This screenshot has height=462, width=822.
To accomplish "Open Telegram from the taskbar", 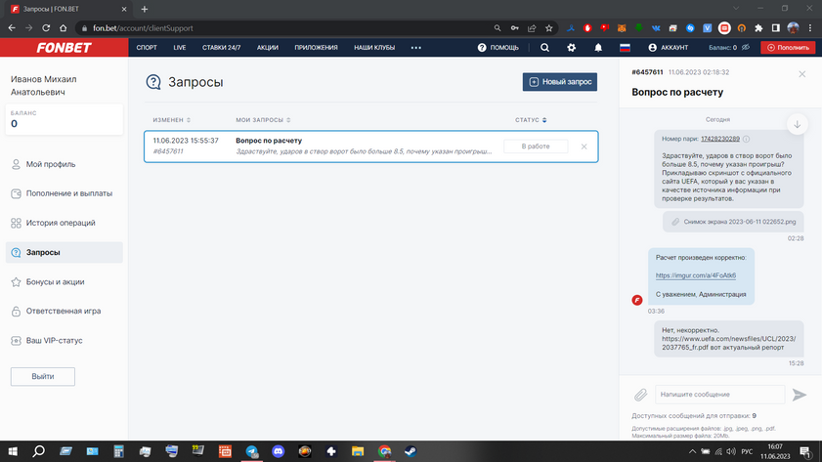I will tap(251, 451).
